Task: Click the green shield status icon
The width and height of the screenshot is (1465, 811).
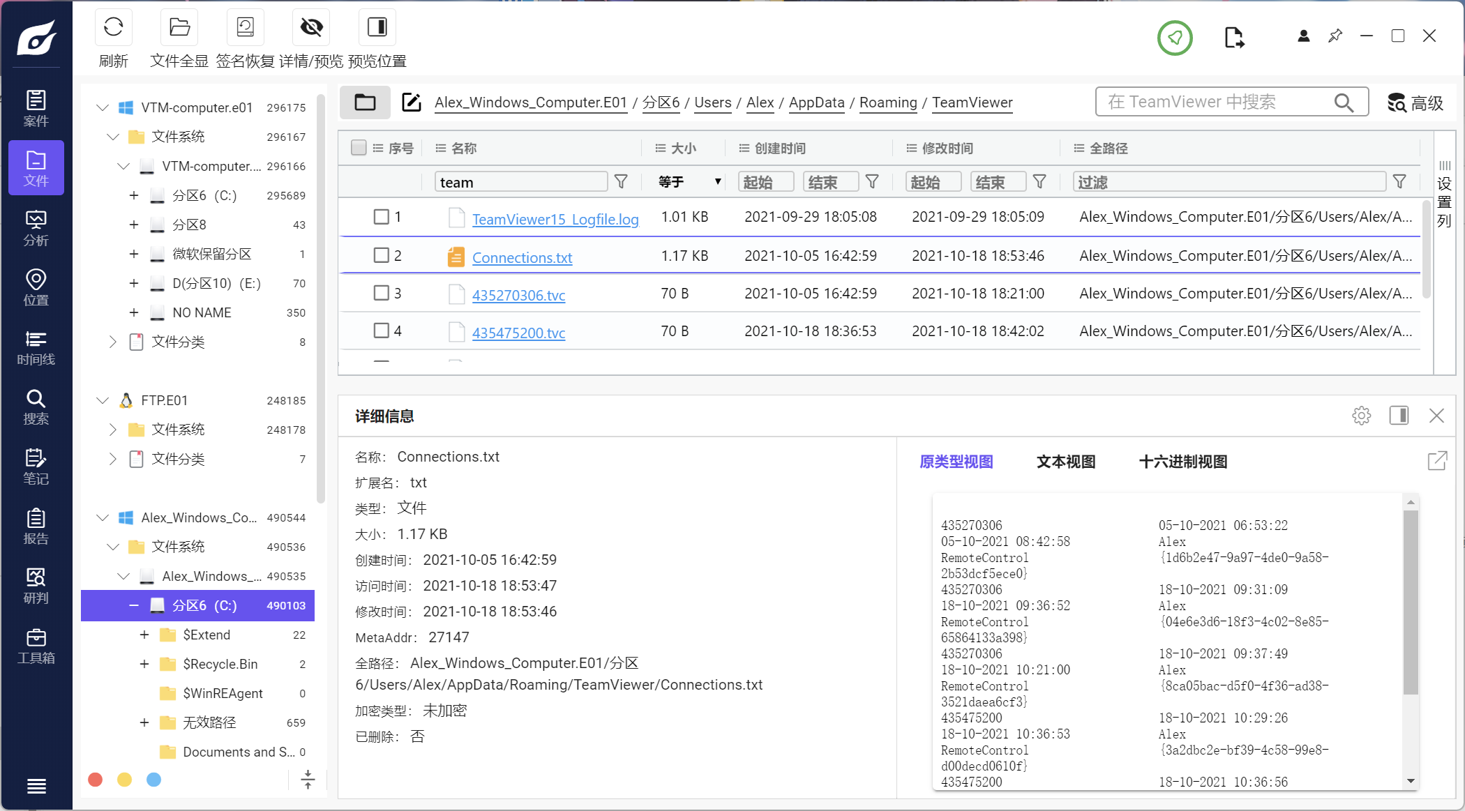Action: (1175, 38)
